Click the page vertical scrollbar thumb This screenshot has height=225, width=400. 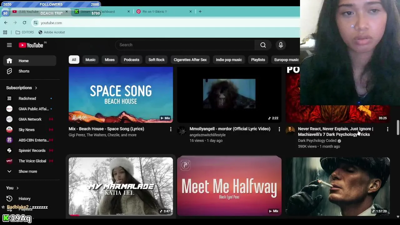coord(398,127)
